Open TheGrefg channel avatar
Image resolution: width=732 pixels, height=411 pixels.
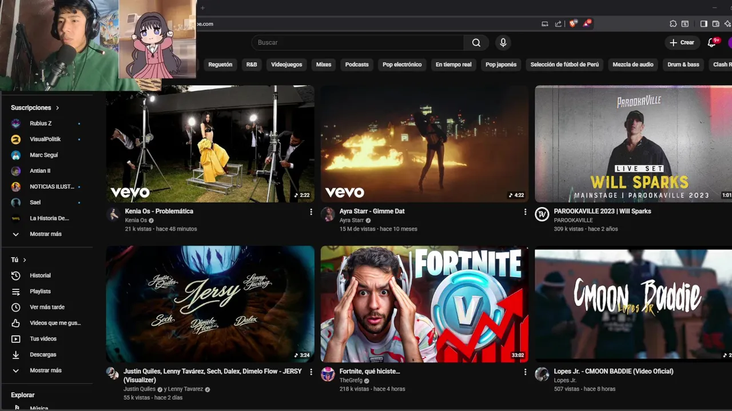(328, 374)
